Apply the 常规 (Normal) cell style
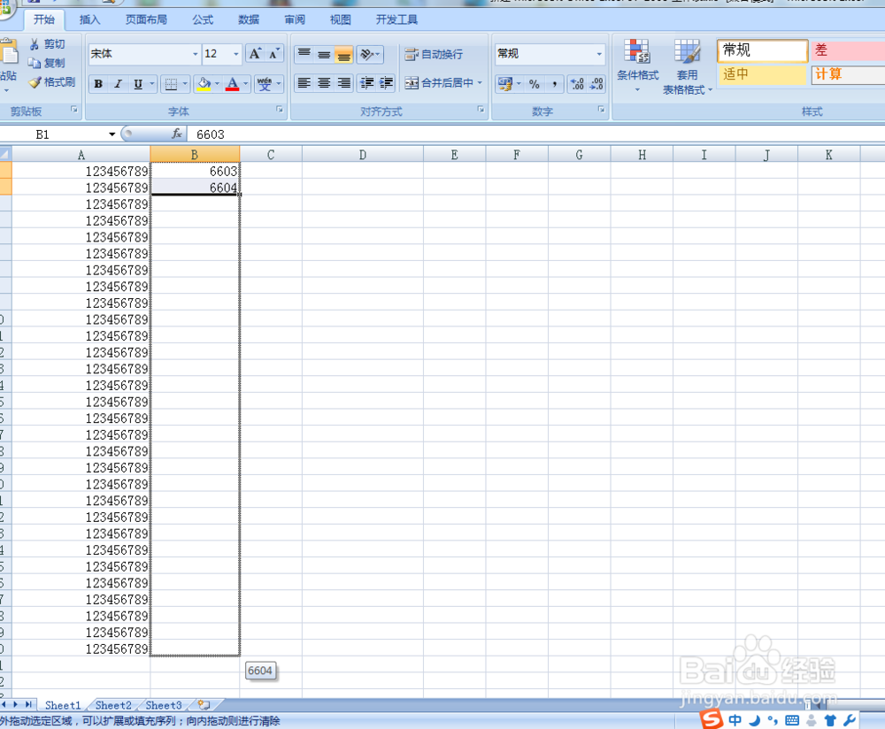Viewport: 885px width, 729px height. pos(763,50)
